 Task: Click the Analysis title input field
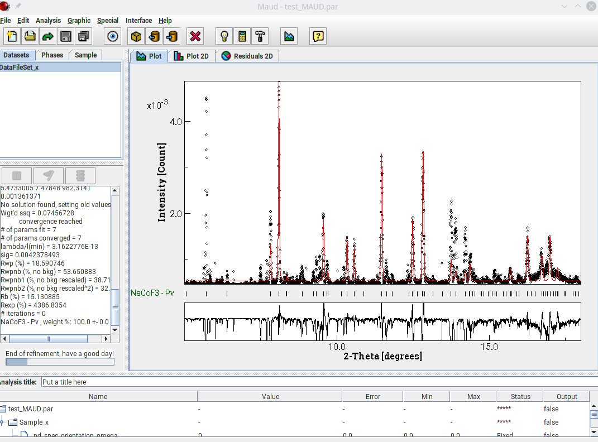(x=318, y=382)
